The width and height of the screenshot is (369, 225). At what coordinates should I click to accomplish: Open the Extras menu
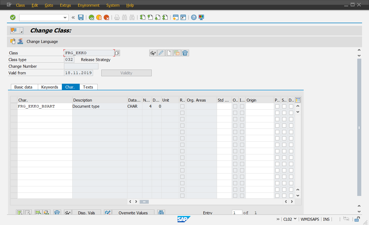click(x=65, y=5)
